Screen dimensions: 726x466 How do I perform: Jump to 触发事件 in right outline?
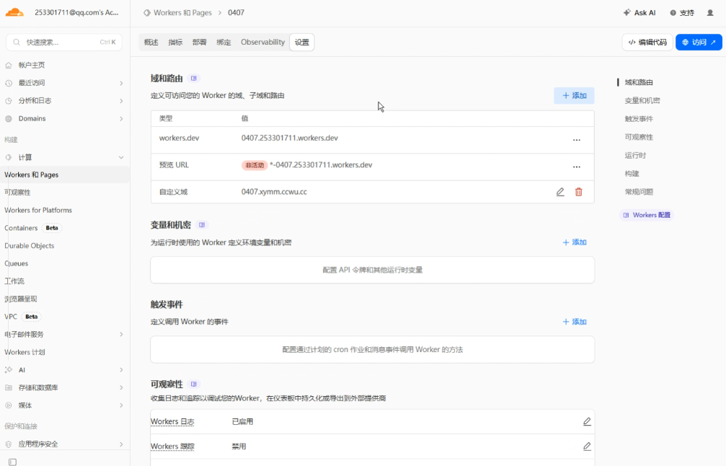point(639,119)
